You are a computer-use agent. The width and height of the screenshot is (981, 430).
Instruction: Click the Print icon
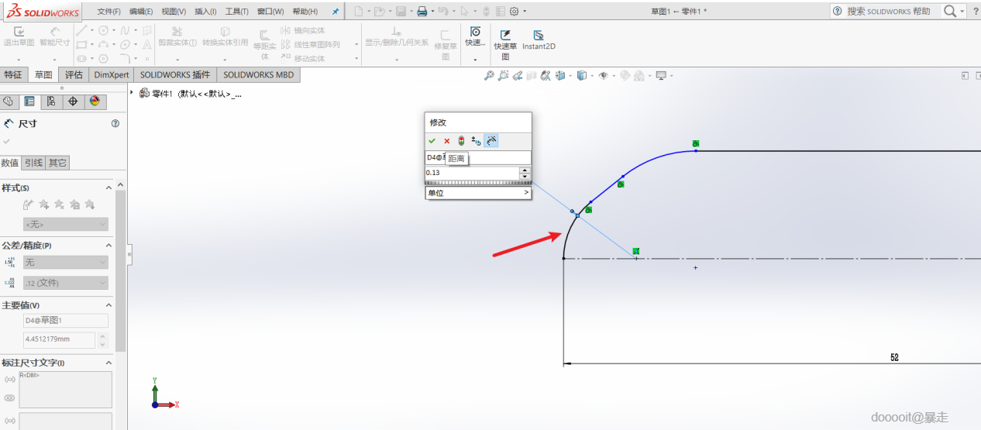(422, 11)
